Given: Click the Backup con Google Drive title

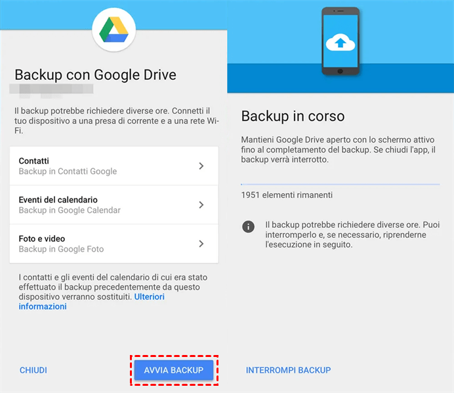Looking at the screenshot, I should pos(95,74).
